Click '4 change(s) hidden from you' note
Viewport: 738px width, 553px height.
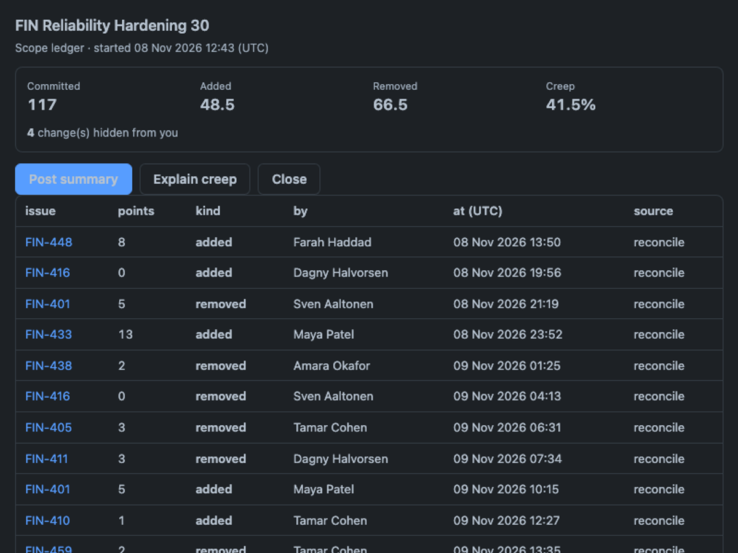pos(103,133)
